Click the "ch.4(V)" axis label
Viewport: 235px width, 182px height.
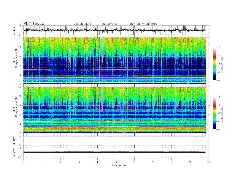click(14, 153)
